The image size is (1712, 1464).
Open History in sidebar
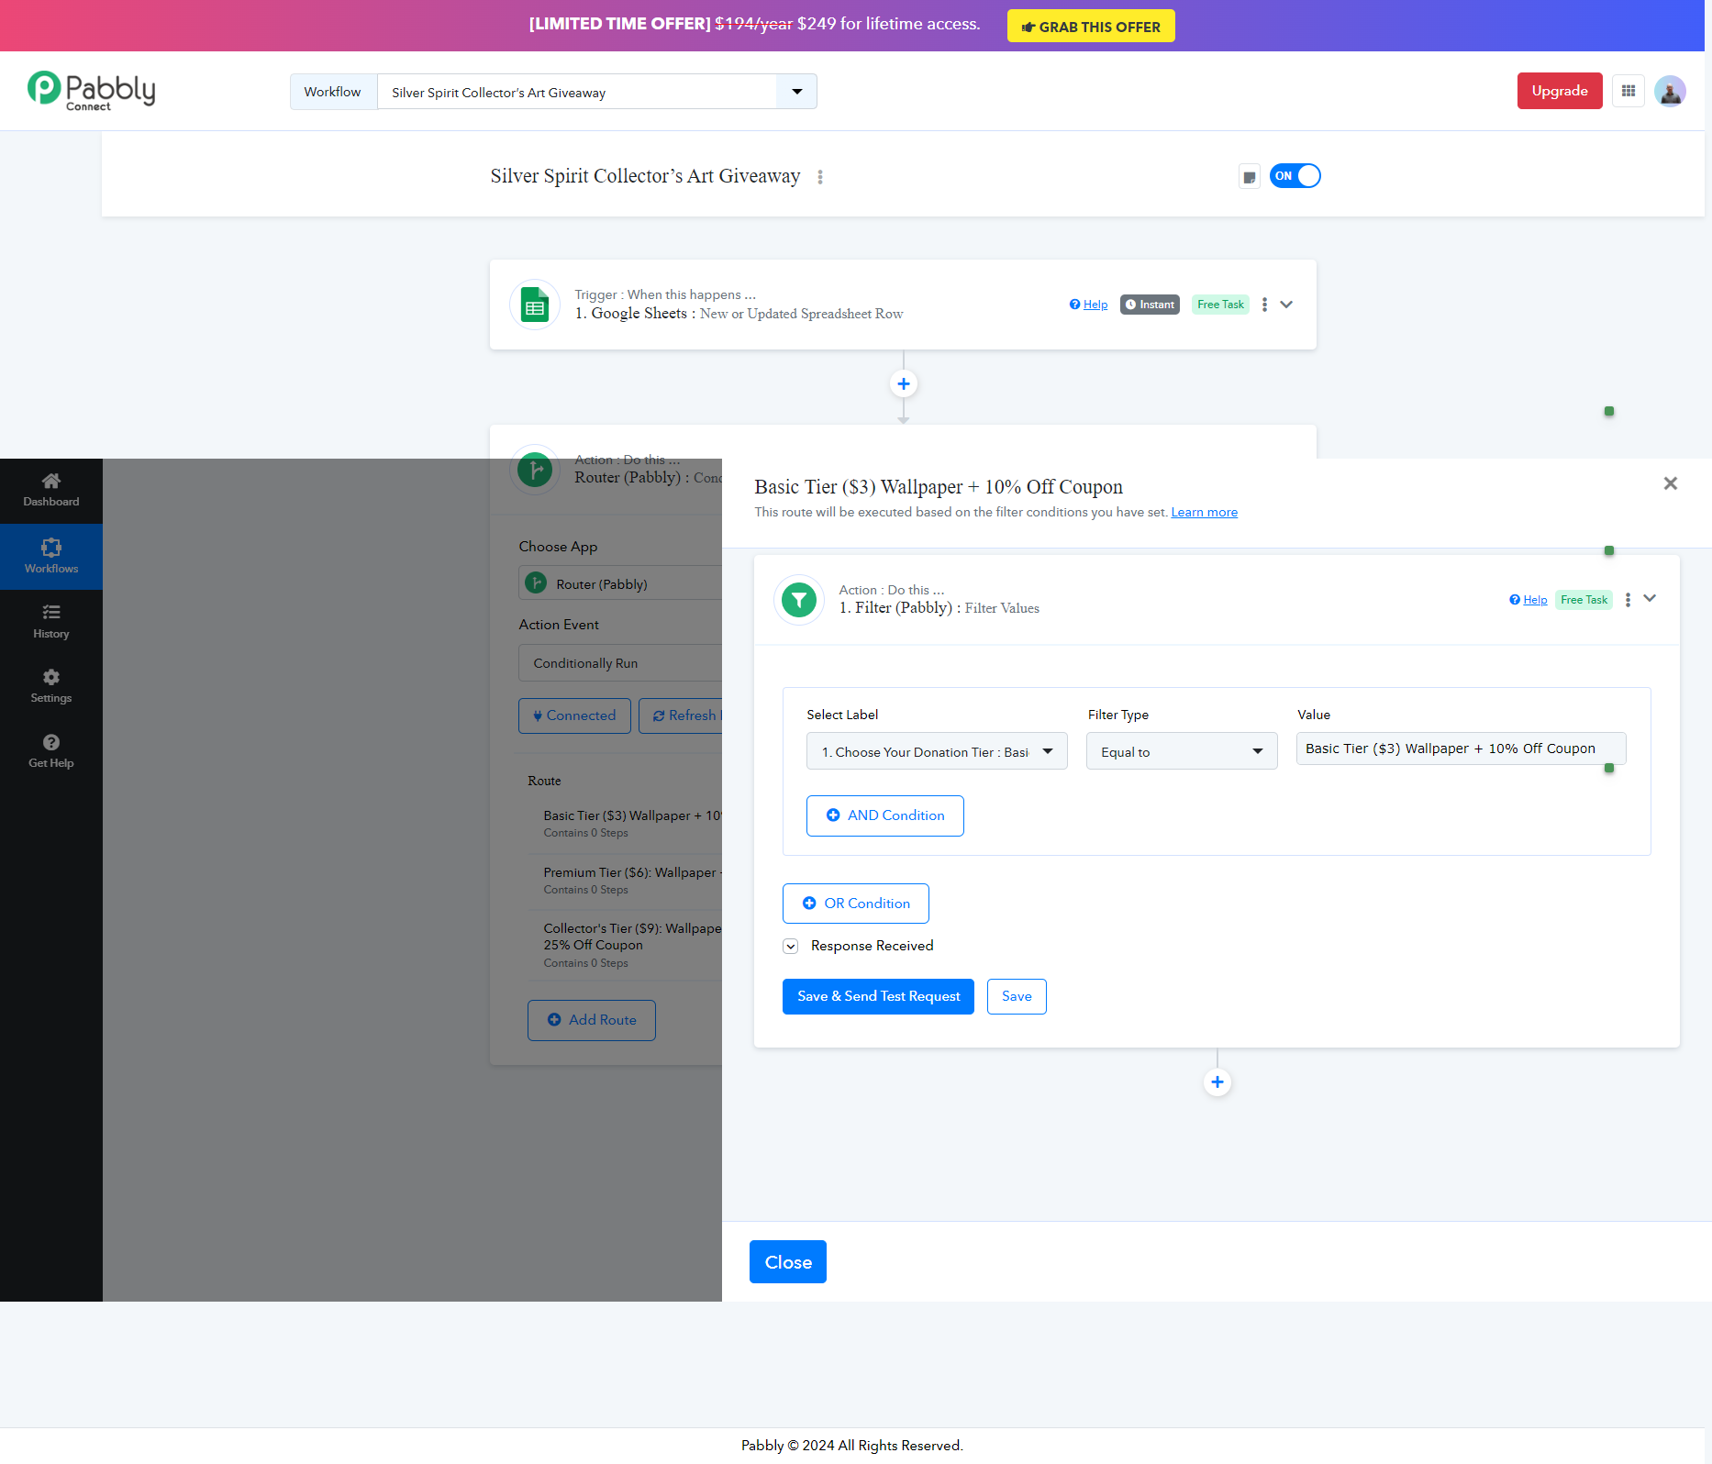pyautogui.click(x=51, y=622)
